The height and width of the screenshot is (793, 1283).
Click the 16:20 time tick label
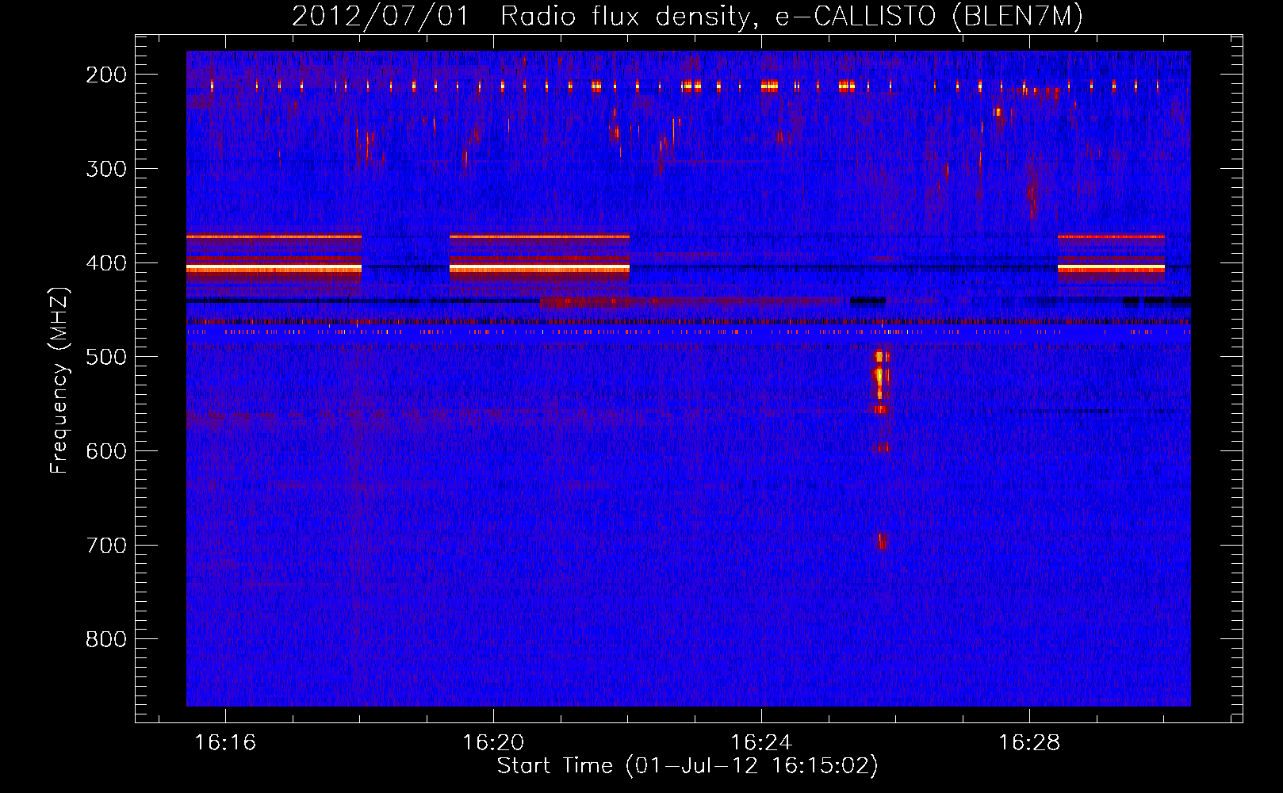493,743
